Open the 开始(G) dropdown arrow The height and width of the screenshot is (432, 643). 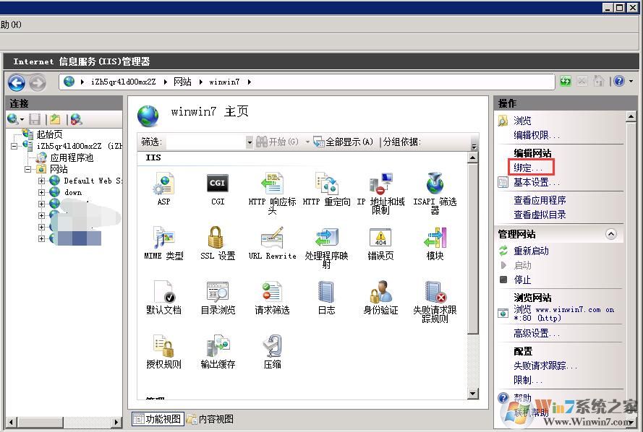pos(307,142)
